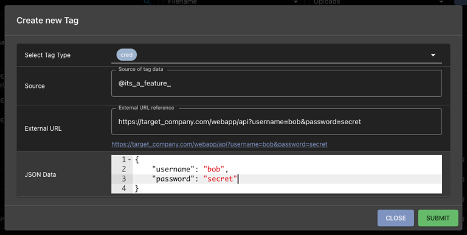Open the target_company.com link below the URL field
The height and width of the screenshot is (235, 467).
[x=219, y=144]
